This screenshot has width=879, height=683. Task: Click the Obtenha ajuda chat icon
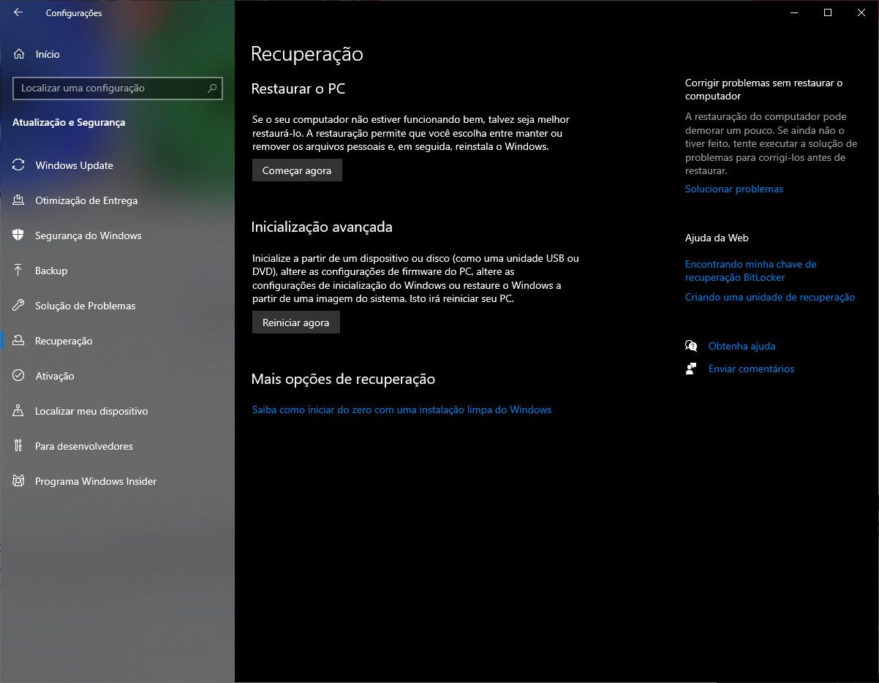tap(691, 346)
